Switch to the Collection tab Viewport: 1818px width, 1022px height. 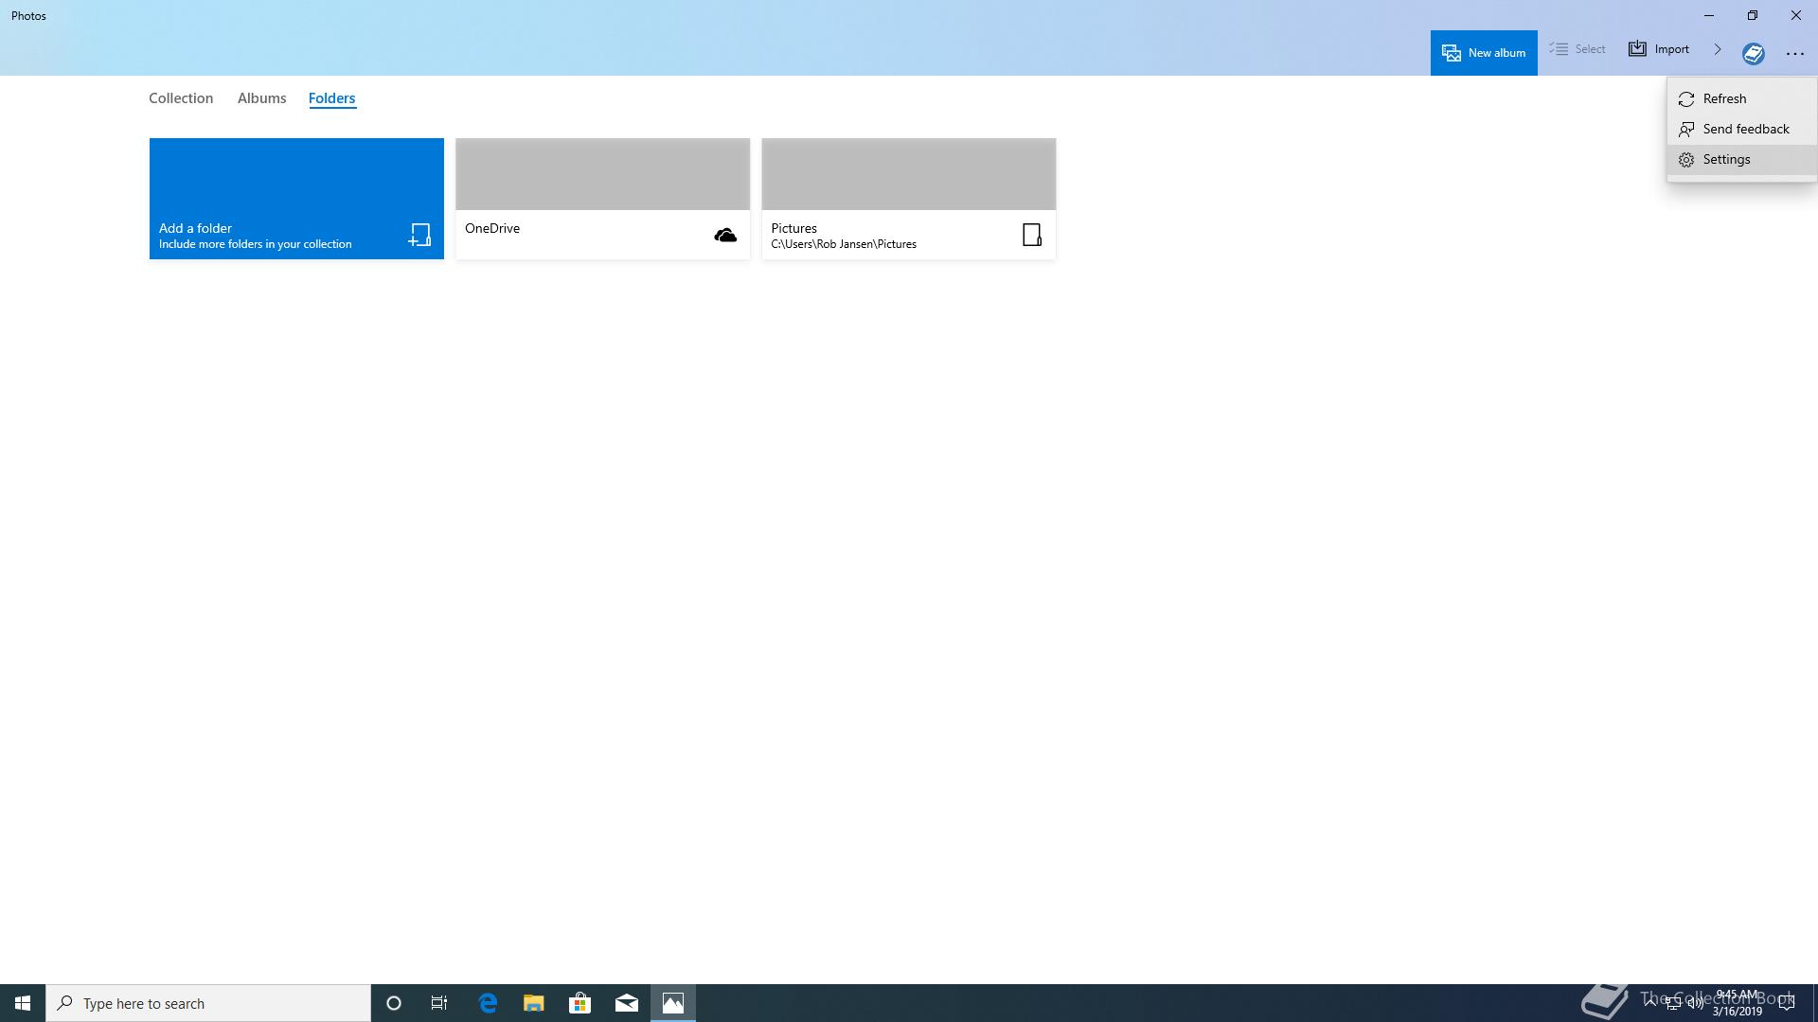click(x=181, y=98)
